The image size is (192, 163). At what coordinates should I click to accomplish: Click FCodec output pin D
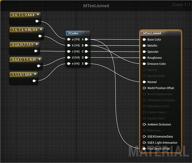click(x=86, y=58)
